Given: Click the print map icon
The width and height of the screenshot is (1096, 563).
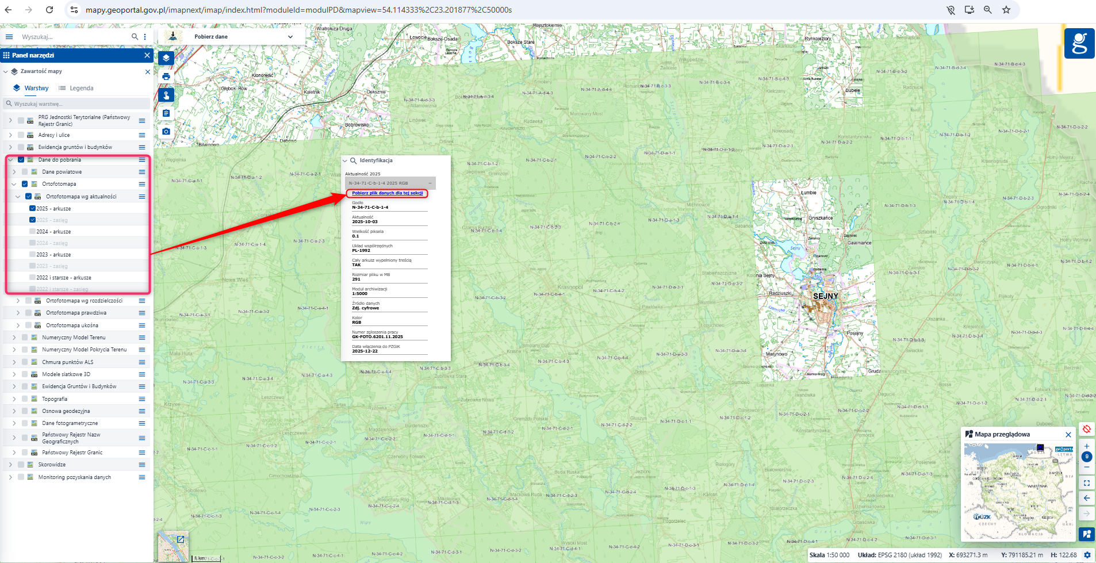Looking at the screenshot, I should [x=166, y=76].
